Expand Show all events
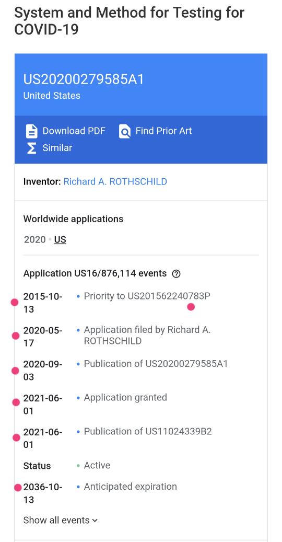The height and width of the screenshot is (542, 282). pyautogui.click(x=61, y=520)
